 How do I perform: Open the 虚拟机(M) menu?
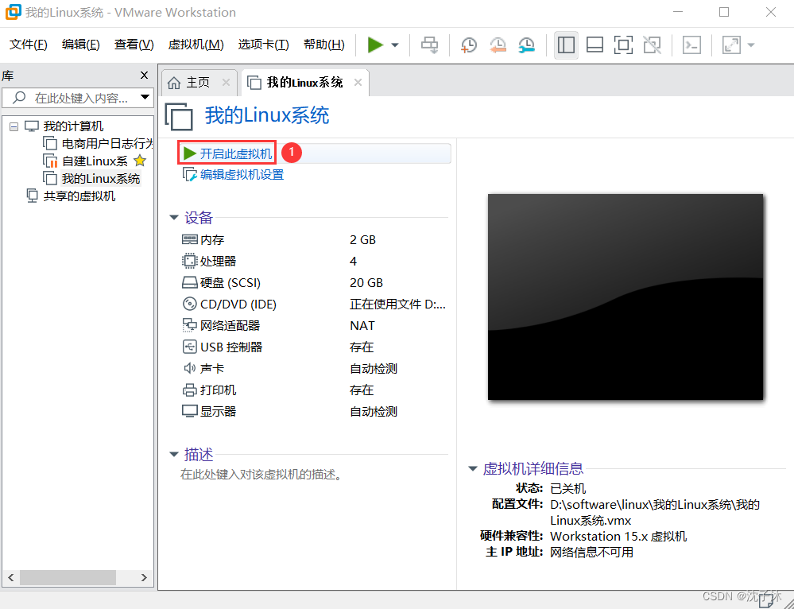[196, 45]
